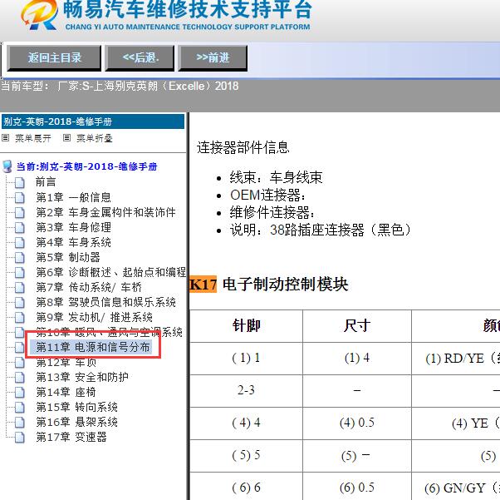The image size is (500, 500).
Task: Click the page icon beside 第1章
Action: tap(20, 197)
